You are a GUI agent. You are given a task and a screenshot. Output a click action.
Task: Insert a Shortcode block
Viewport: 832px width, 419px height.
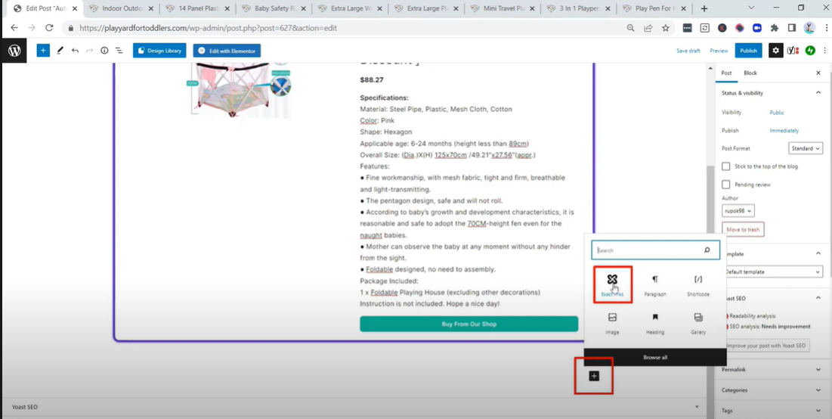[x=698, y=284]
